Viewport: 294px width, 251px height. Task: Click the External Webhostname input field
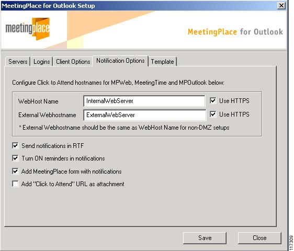click(144, 115)
